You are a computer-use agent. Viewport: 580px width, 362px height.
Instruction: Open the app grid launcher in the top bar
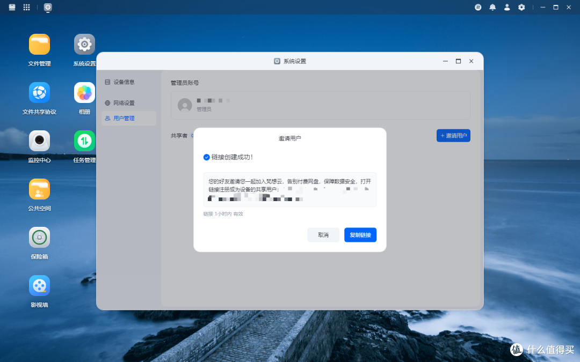point(27,7)
